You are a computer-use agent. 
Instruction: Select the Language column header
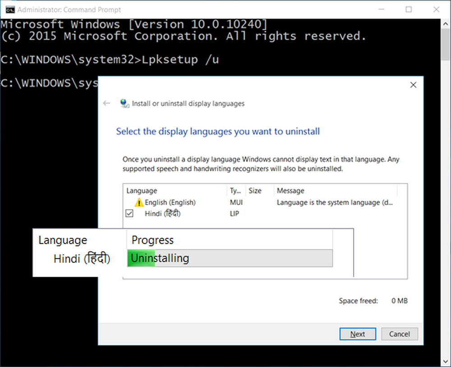pyautogui.click(x=141, y=190)
